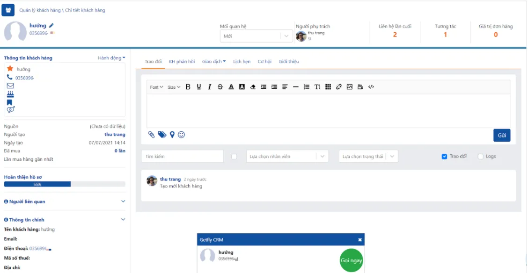Viewport: 528px width, 273px height.
Task: Toggle italic formatting in the editor
Action: [x=209, y=87]
